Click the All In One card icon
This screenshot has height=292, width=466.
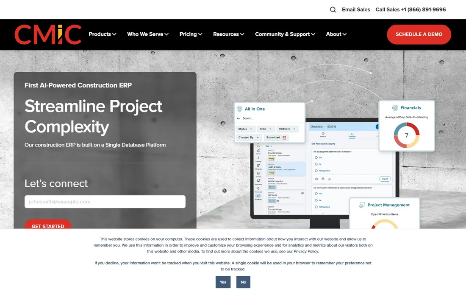pos(239,109)
